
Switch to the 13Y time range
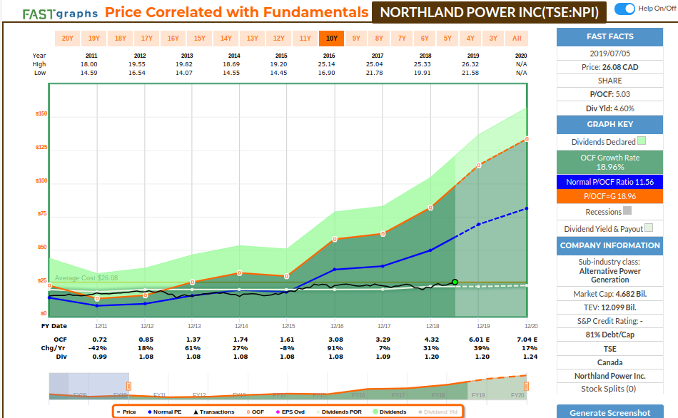pyautogui.click(x=252, y=39)
